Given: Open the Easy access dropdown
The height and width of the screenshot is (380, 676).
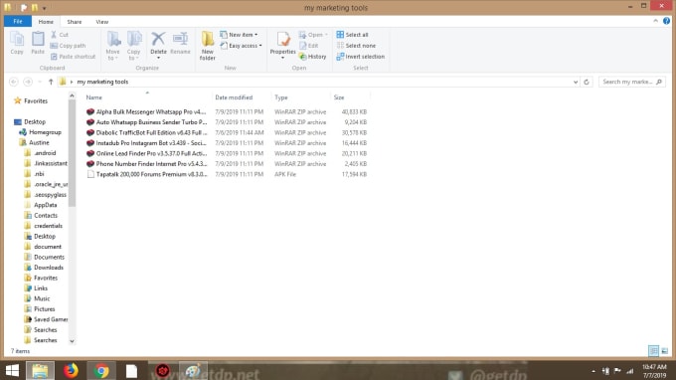Looking at the screenshot, I should [x=241, y=46].
